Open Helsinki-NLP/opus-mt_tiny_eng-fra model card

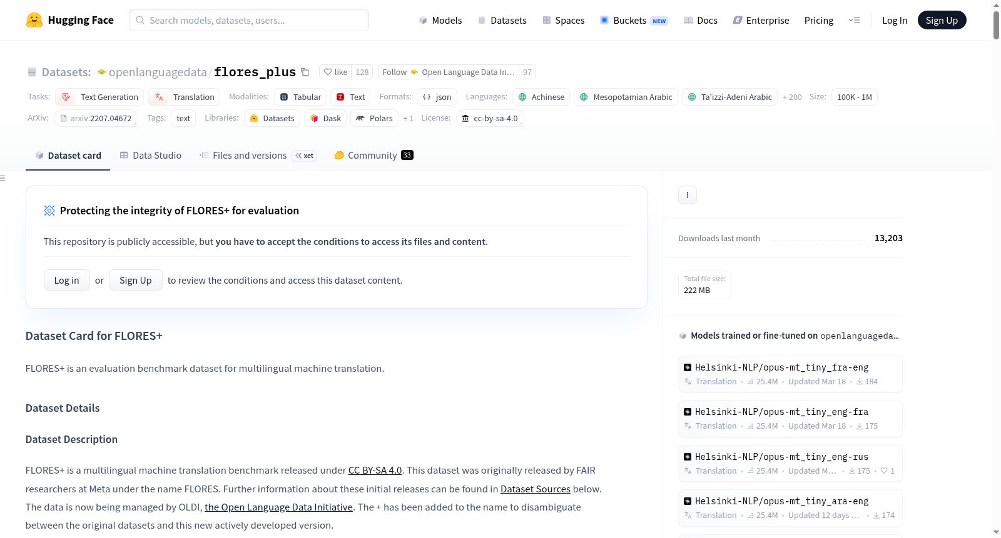coord(790,418)
